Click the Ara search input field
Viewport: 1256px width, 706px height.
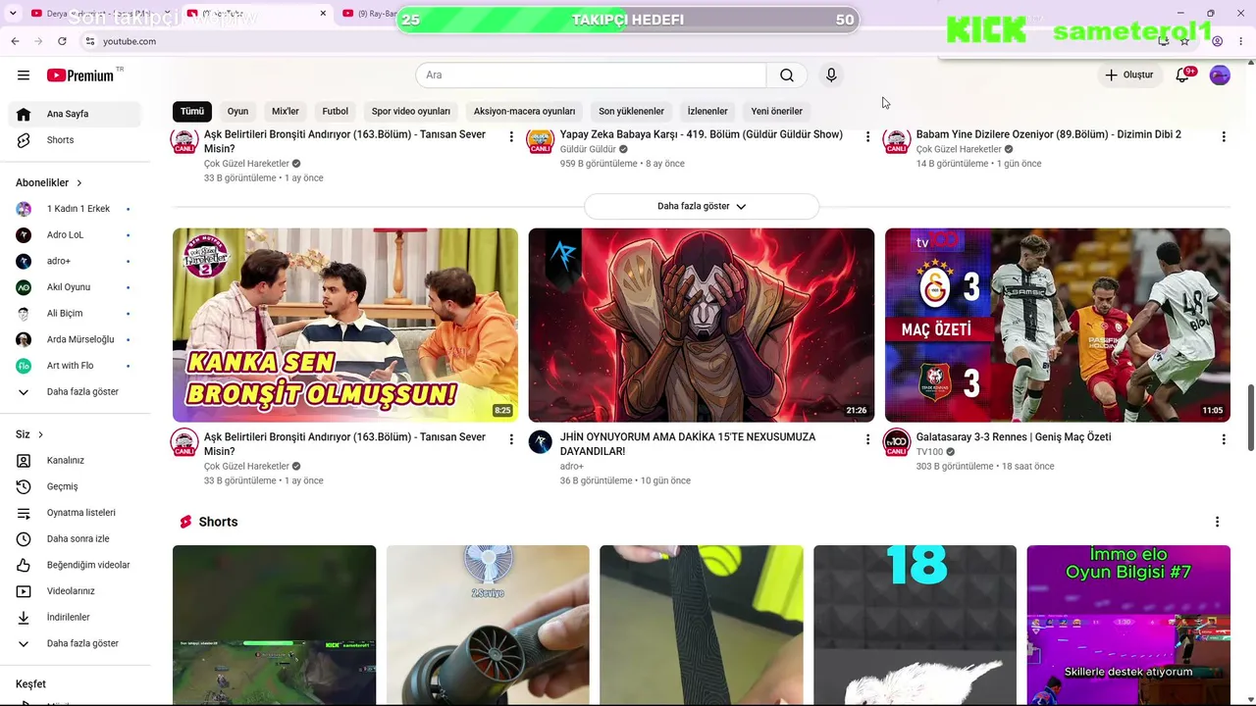[591, 76]
